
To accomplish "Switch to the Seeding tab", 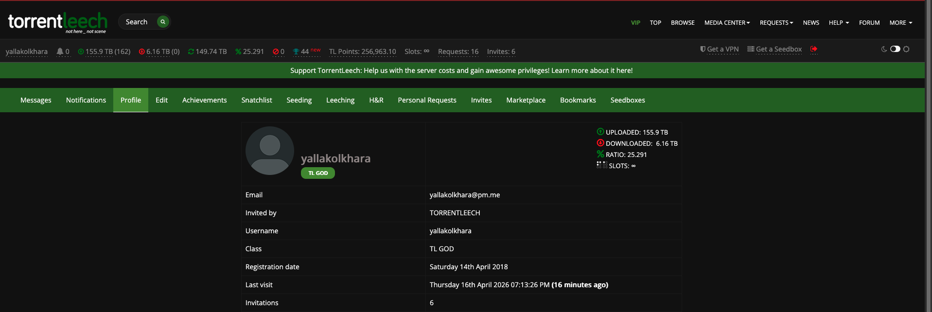I will point(299,100).
